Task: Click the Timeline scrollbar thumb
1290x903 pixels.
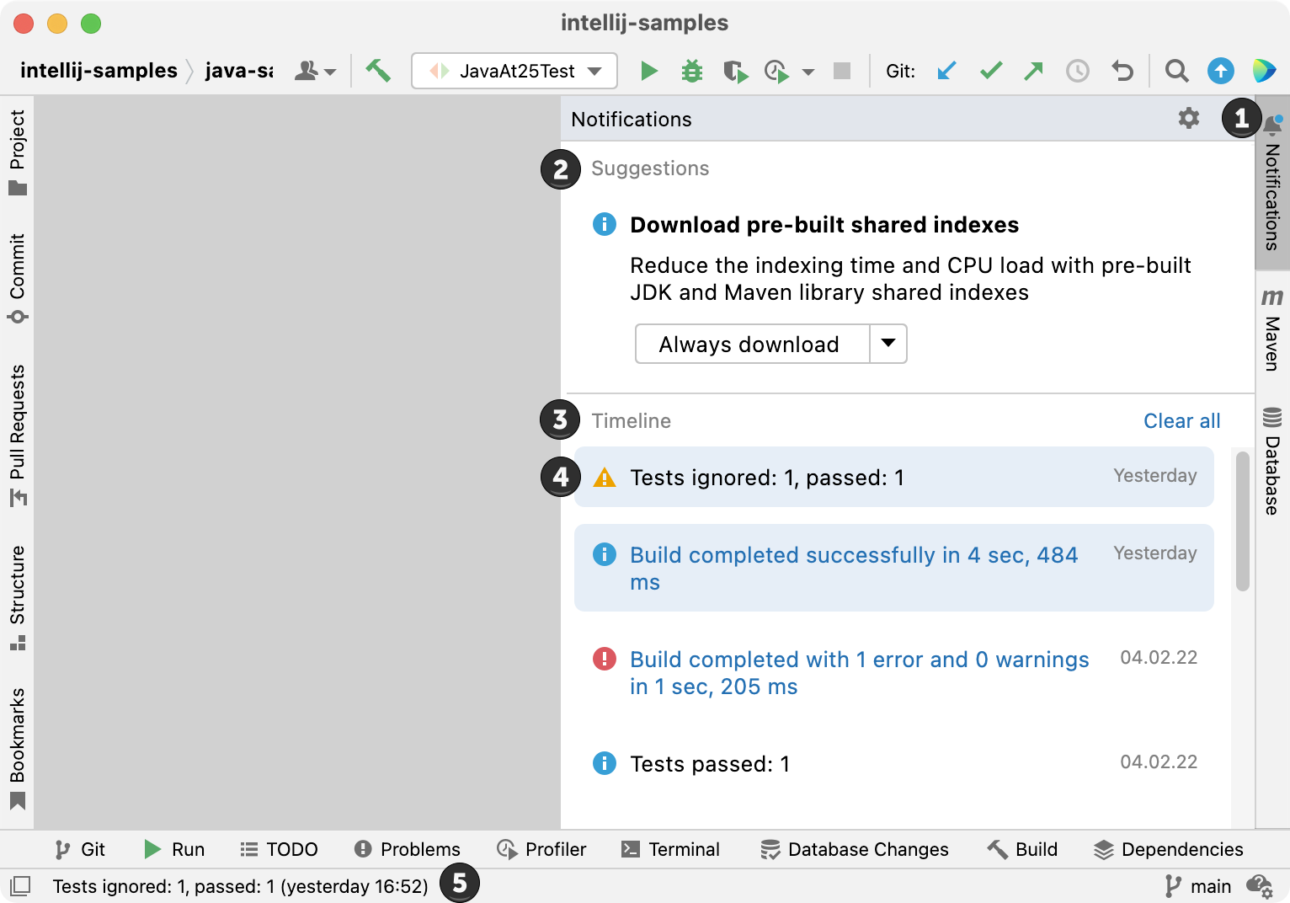Action: 1242,521
